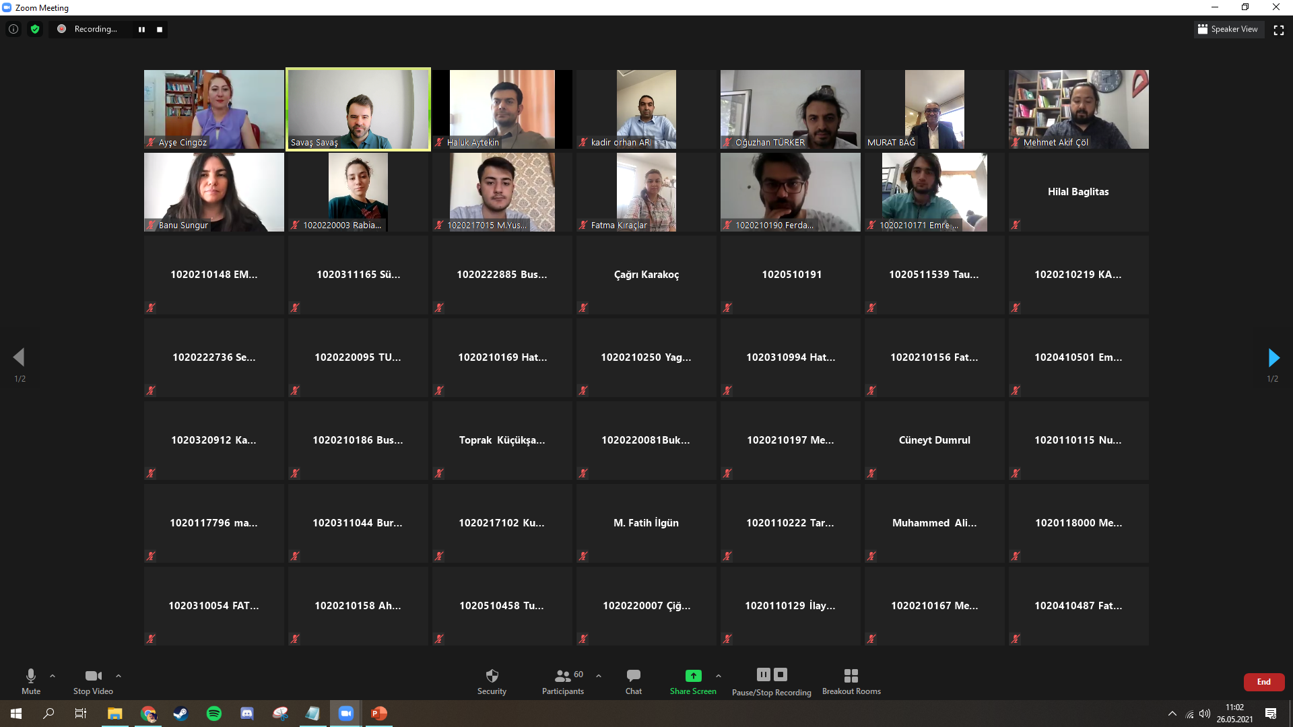
Task: Show hidden system tray icons
Action: pos(1172,714)
